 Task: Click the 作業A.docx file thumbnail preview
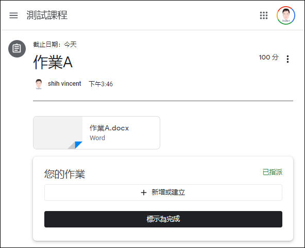[58, 133]
